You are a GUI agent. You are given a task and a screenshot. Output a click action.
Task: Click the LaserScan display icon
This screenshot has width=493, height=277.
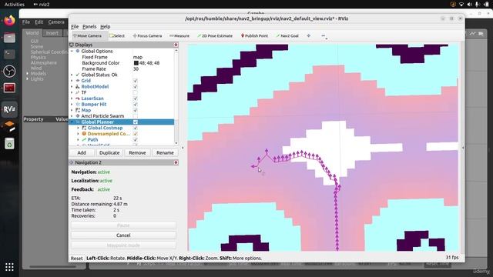[x=78, y=98]
